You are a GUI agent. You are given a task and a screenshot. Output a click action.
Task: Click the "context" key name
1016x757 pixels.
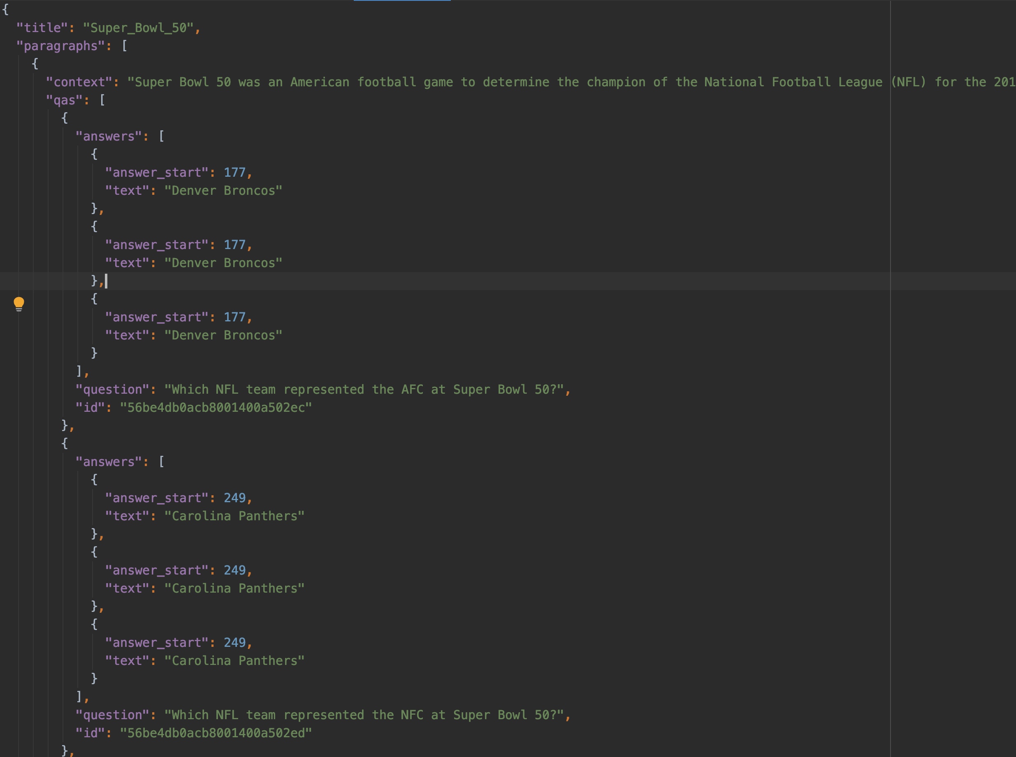[79, 82]
